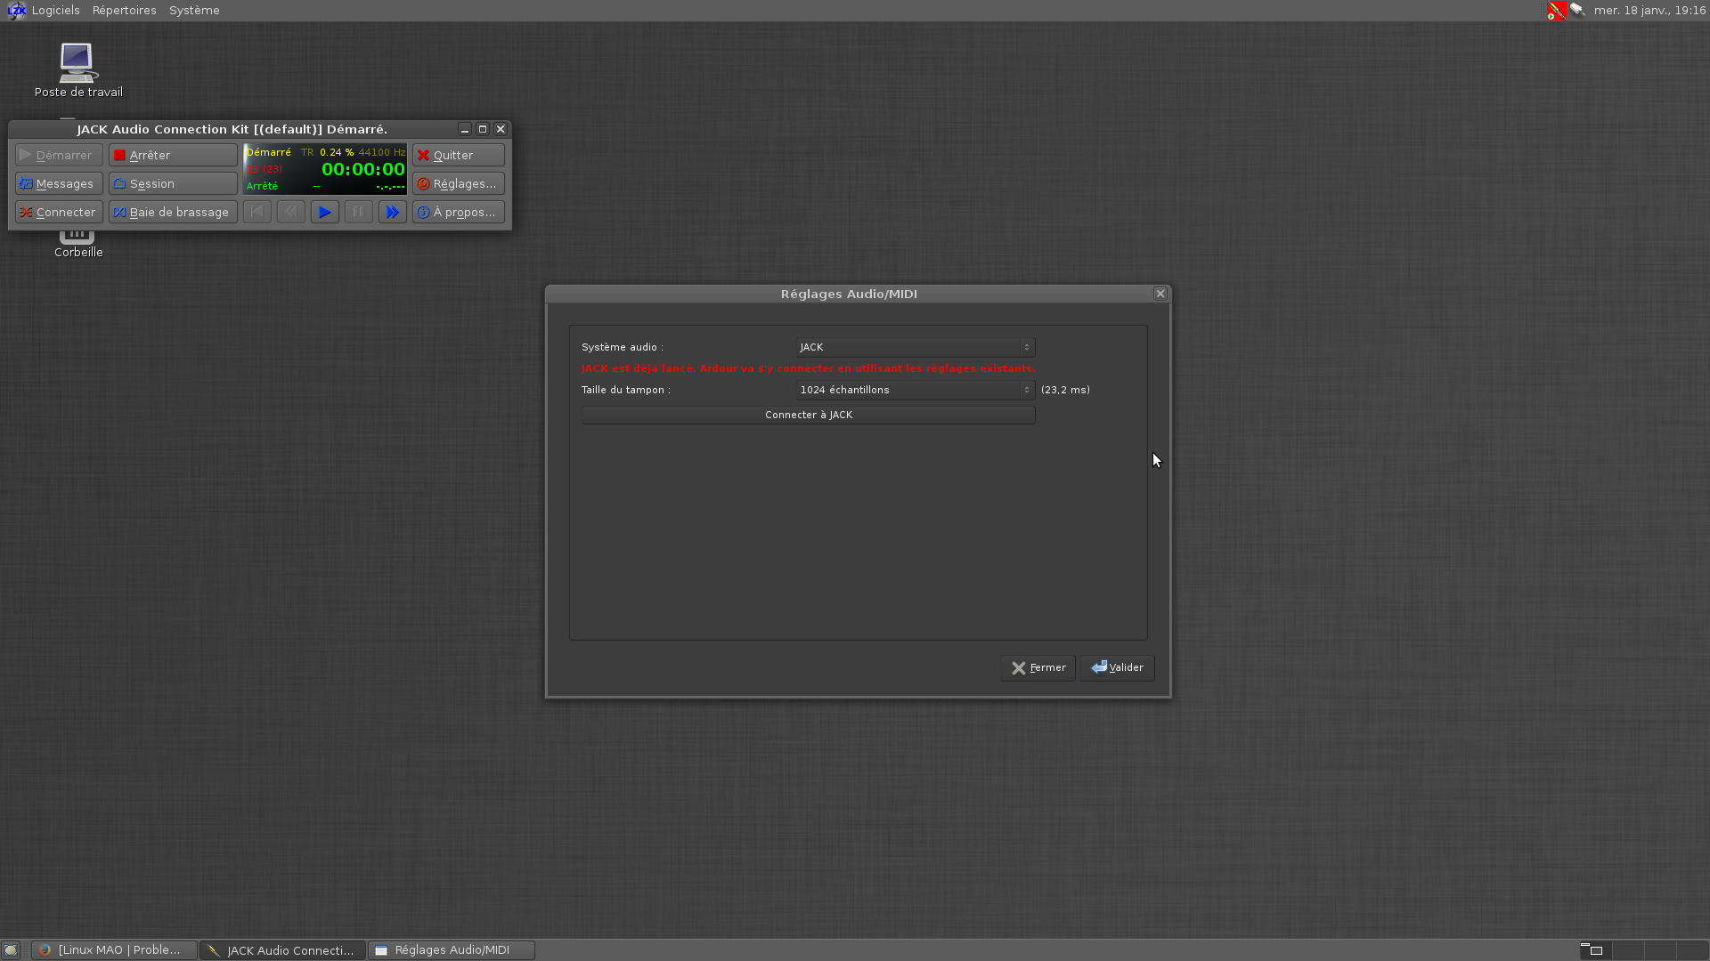Open the Connecter connections window
The width and height of the screenshot is (1710, 961).
(x=59, y=212)
